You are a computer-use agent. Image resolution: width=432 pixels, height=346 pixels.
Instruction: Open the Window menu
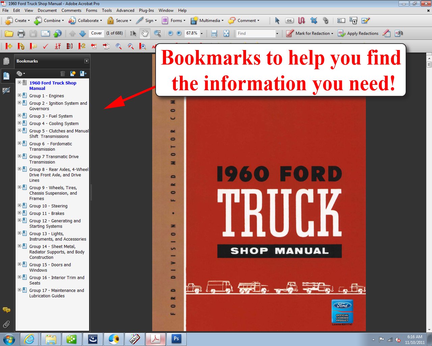[166, 10]
